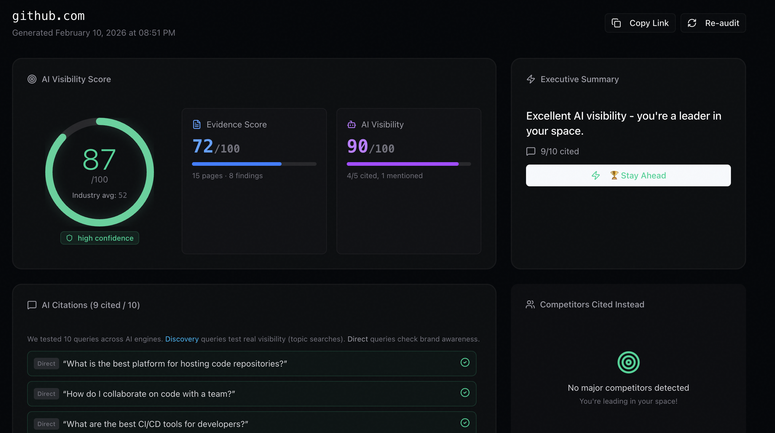The width and height of the screenshot is (775, 433).
Task: Expand the collaborate on code query row
Action: click(252, 394)
